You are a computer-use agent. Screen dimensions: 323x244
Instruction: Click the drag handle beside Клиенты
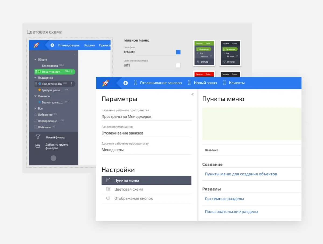click(x=224, y=83)
